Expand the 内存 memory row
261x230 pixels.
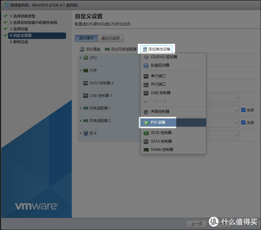coord(81,70)
